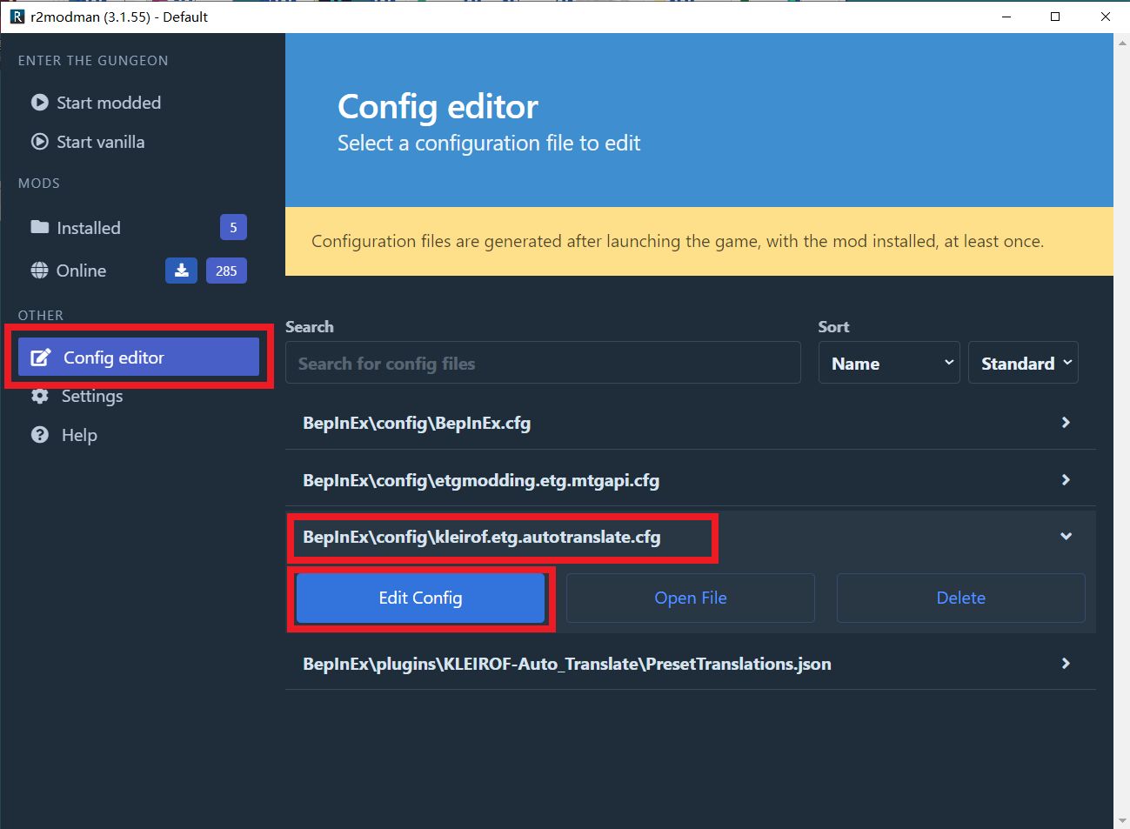Viewport: 1130px width, 829px height.
Task: Click the gear icon next to Settings
Action: pos(40,396)
